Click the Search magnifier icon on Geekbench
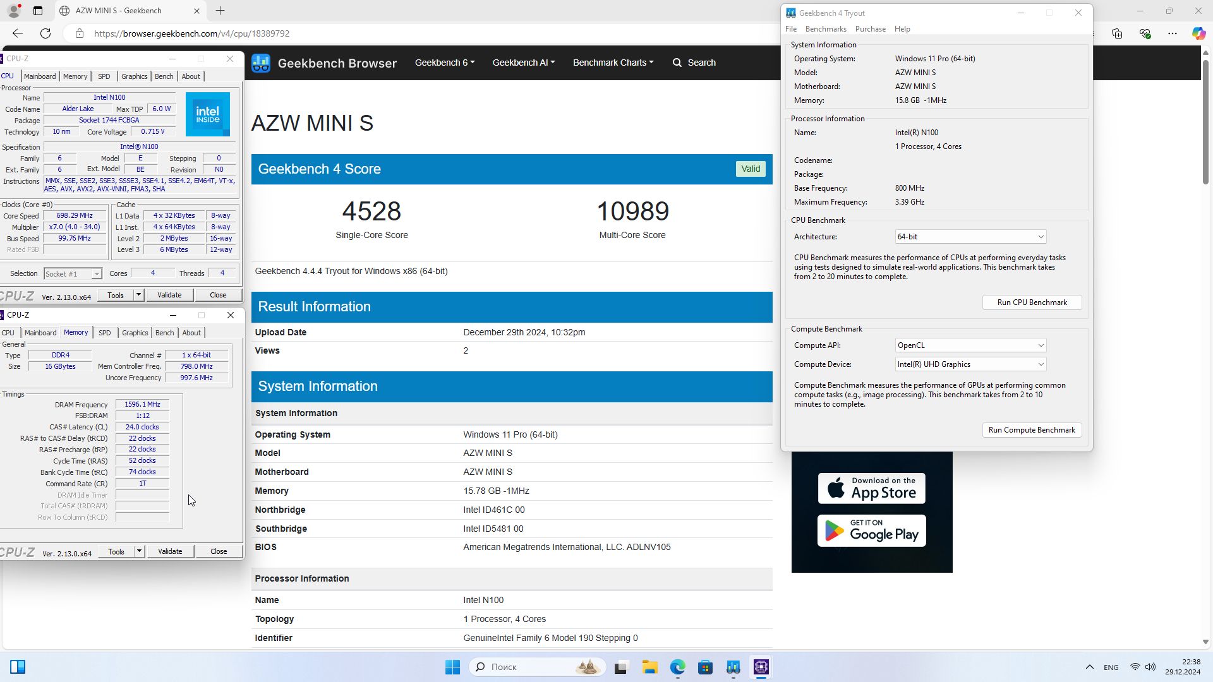 point(677,63)
